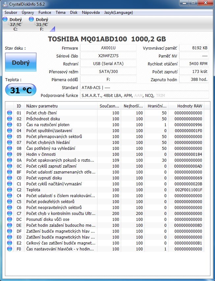This screenshot has height=281, width=215.
Task: Click status icon for row ID F0
Action: click(x=10, y=249)
